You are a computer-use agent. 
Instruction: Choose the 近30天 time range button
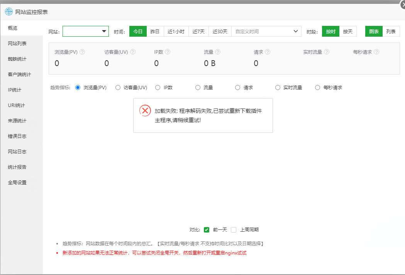[220, 31]
